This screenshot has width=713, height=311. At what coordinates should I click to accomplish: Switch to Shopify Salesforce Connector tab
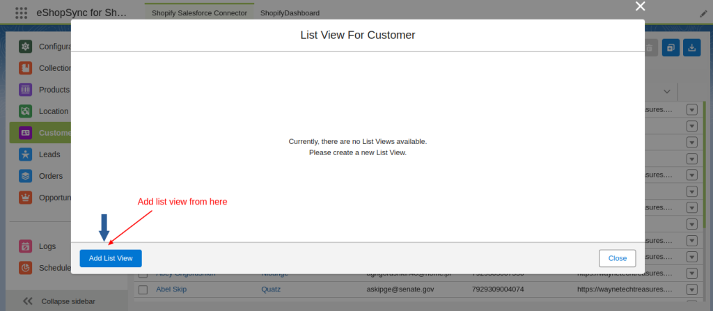click(199, 13)
